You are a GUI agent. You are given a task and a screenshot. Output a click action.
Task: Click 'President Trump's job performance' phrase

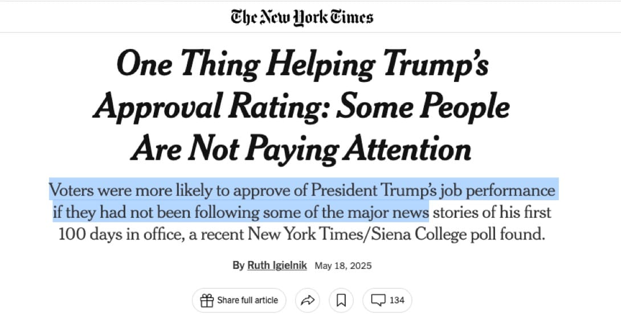433,191
